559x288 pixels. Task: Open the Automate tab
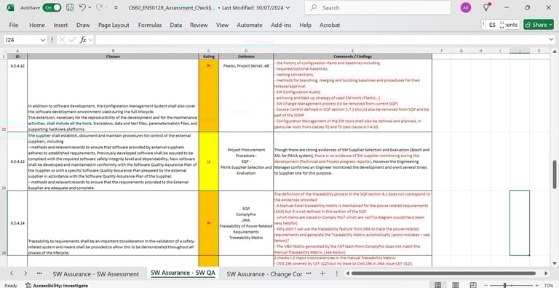pos(250,25)
